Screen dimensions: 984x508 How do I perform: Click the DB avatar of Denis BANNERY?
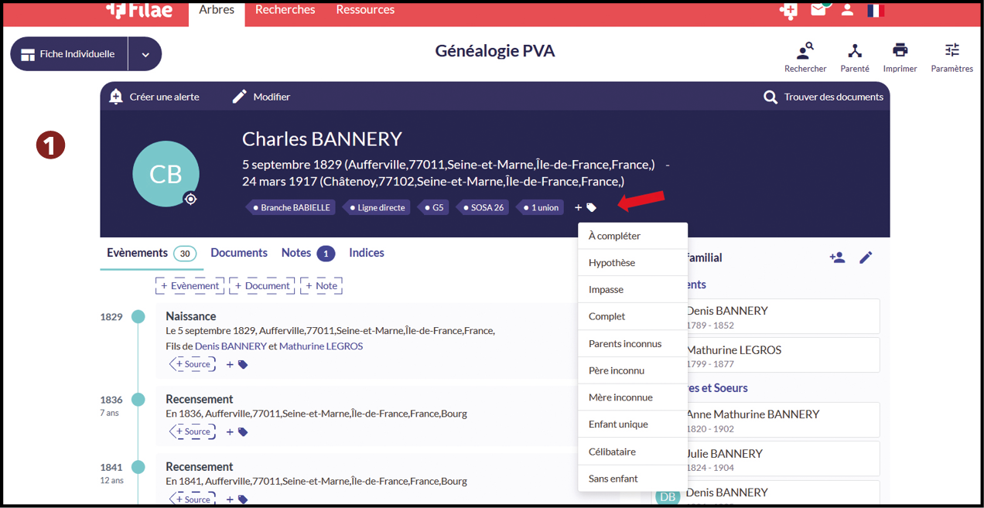[x=668, y=496]
